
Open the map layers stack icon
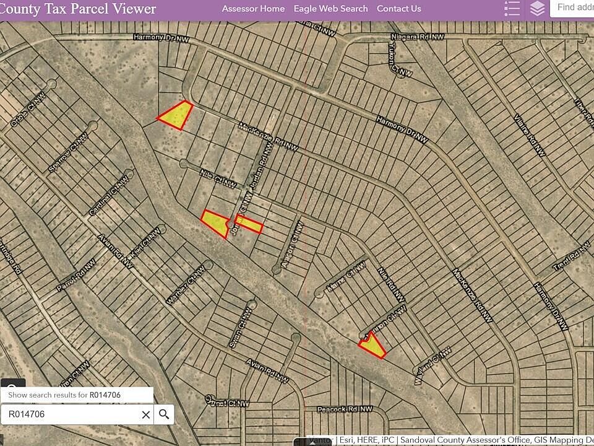point(537,8)
